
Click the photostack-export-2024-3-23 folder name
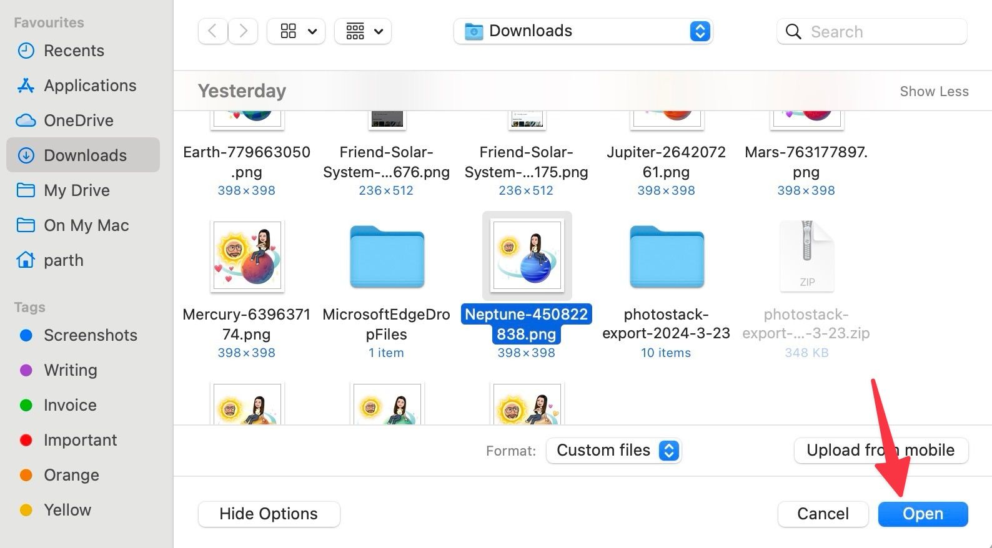(666, 323)
